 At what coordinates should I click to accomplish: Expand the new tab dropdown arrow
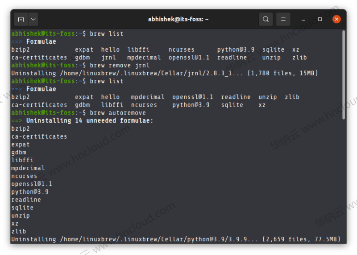pyautogui.click(x=33, y=19)
